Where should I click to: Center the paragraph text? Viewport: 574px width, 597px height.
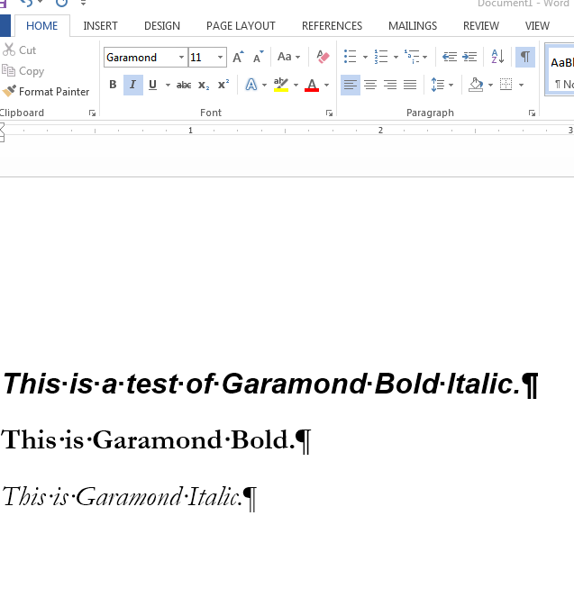[370, 85]
